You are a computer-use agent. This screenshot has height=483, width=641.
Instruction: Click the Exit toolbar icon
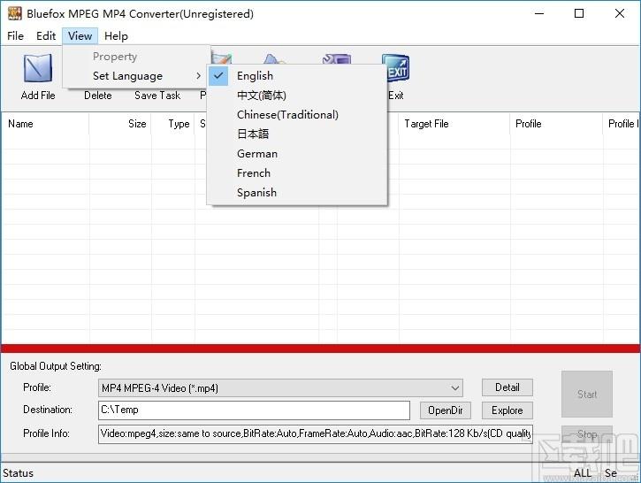click(396, 68)
